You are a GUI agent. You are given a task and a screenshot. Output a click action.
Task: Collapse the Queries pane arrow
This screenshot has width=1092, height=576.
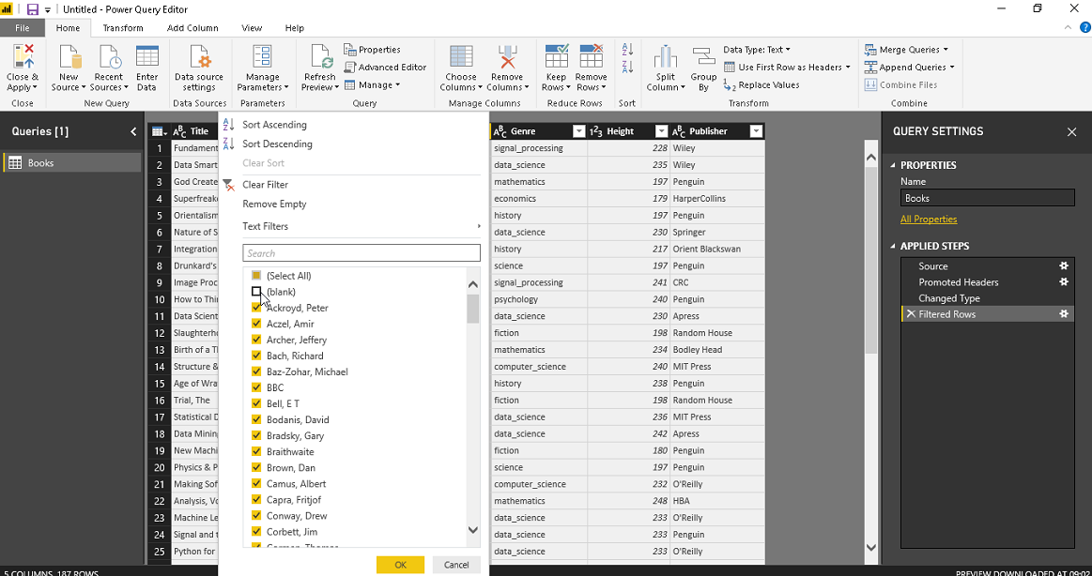point(133,131)
